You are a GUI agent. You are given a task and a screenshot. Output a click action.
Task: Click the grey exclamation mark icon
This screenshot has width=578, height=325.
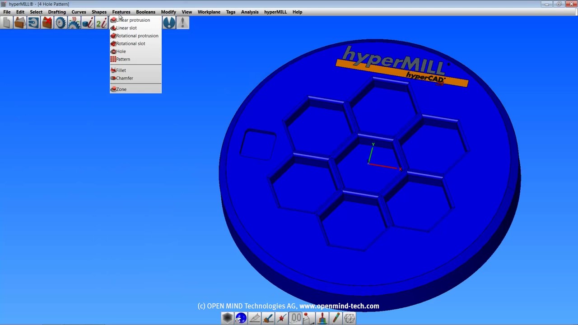click(x=182, y=23)
